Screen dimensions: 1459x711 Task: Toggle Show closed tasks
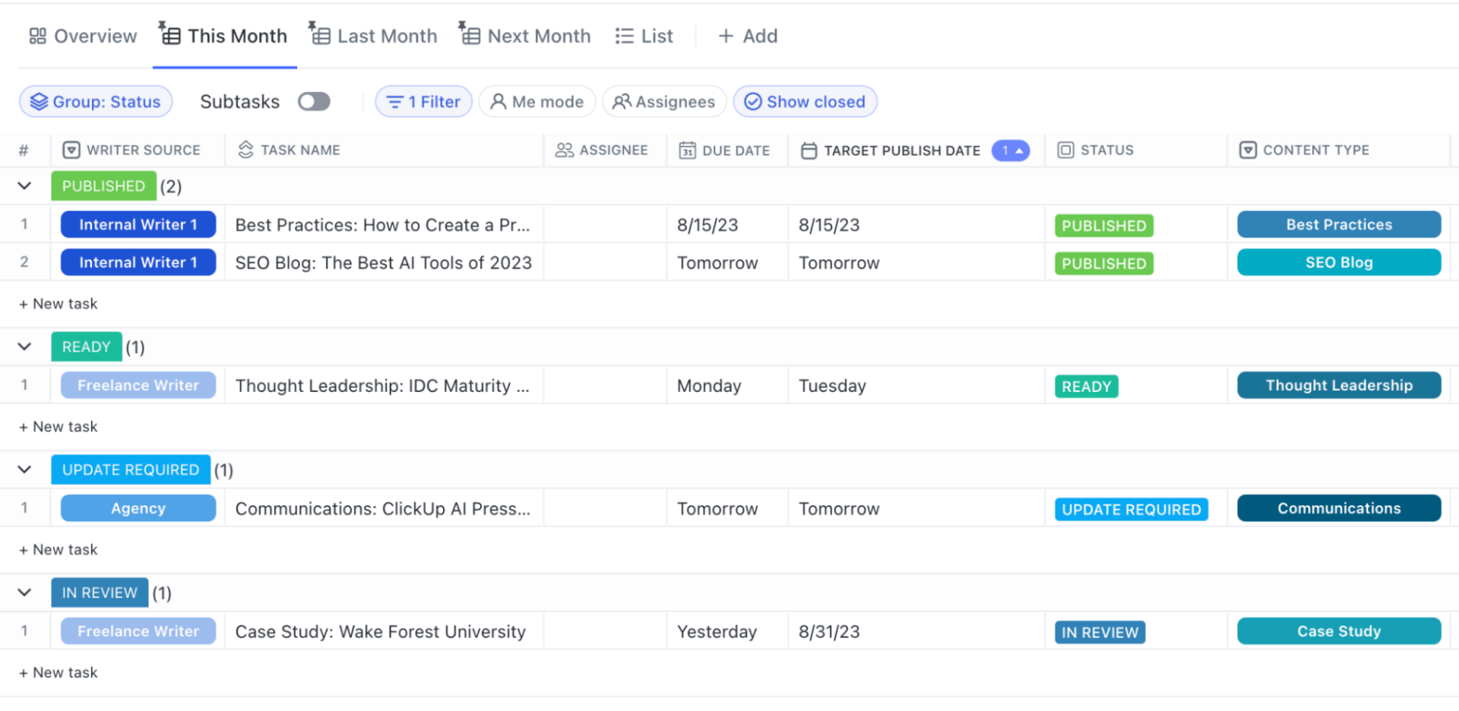click(x=805, y=102)
